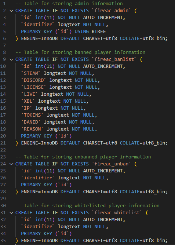Collapse the fireac_admin CREATE TABLE block
The image size is (175, 245).
click(11, 11)
